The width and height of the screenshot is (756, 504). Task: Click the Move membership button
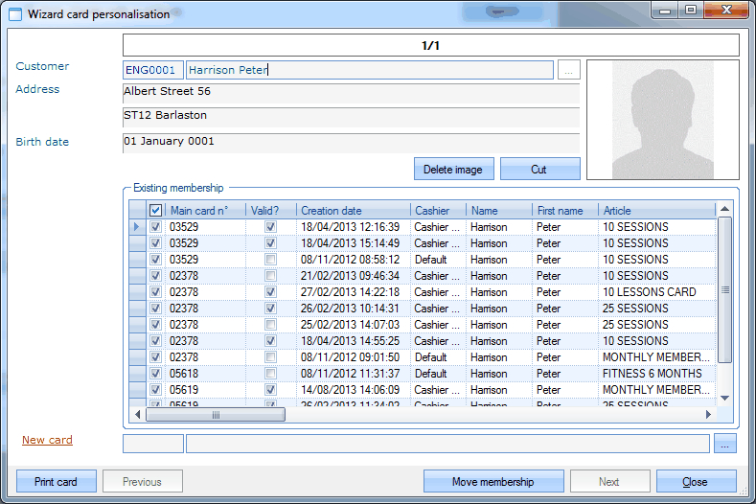click(493, 481)
